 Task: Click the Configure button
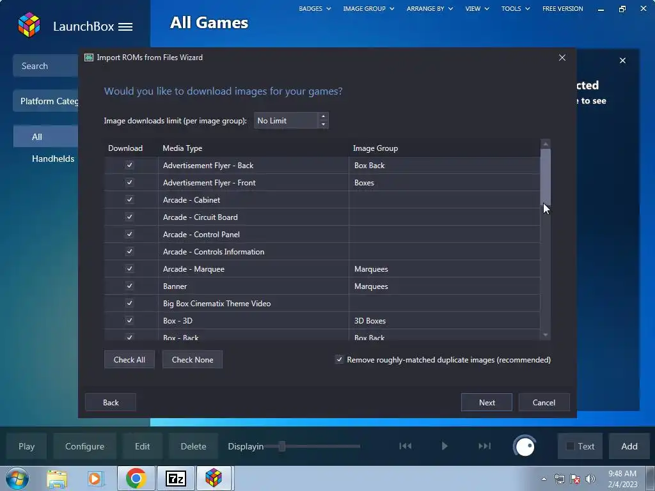click(x=84, y=446)
